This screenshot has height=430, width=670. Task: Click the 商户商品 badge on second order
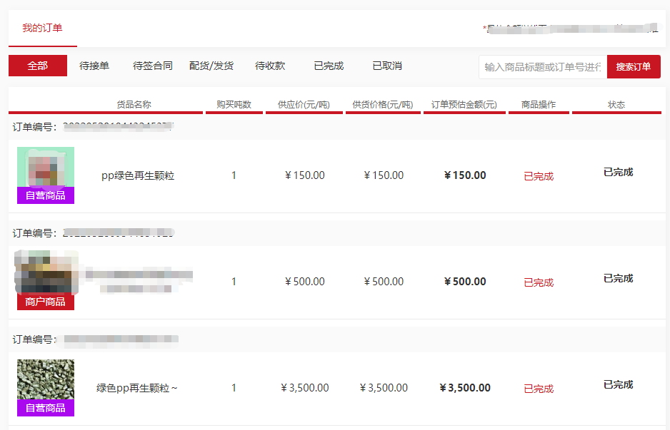pyautogui.click(x=46, y=302)
